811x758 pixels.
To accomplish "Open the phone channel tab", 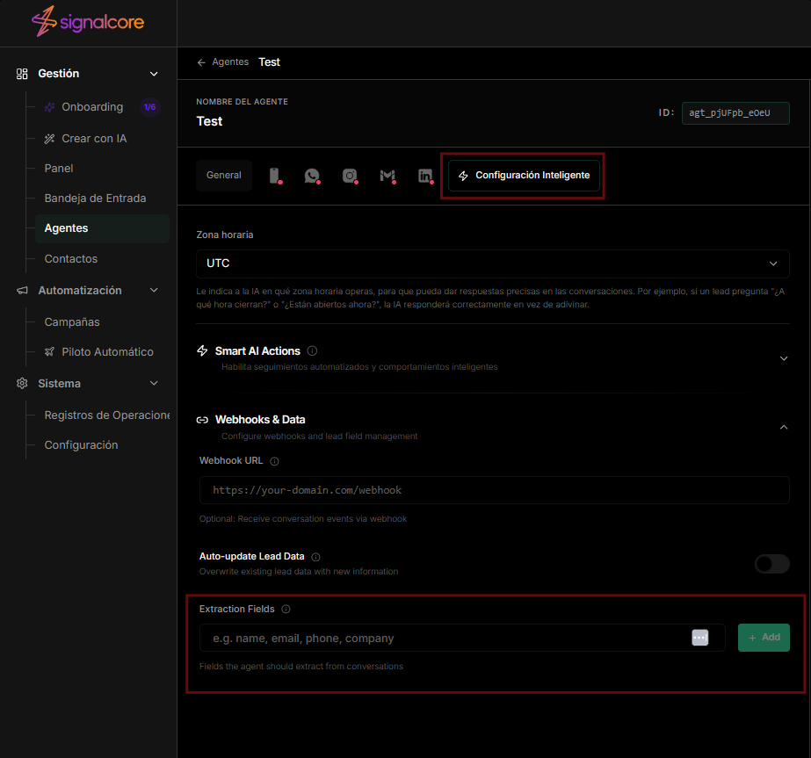I will tap(275, 176).
